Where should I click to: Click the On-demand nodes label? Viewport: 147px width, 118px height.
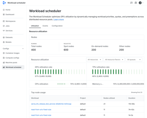100,46
